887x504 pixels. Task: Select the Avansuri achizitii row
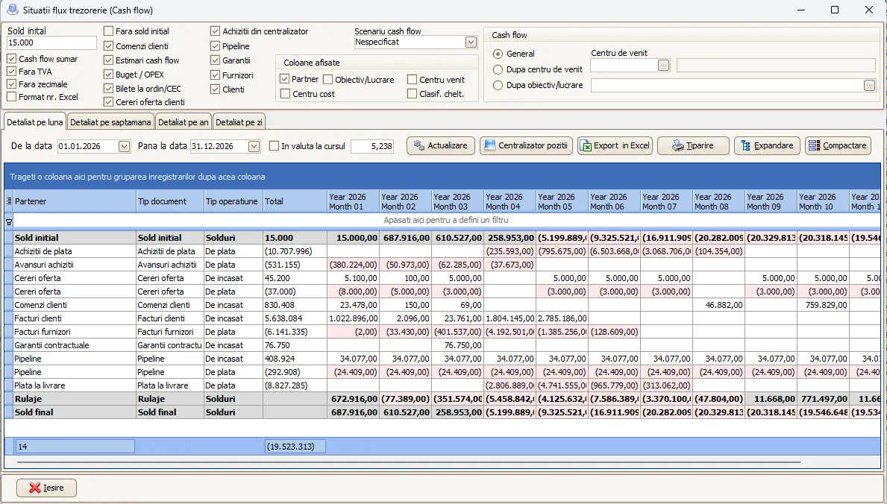442,265
